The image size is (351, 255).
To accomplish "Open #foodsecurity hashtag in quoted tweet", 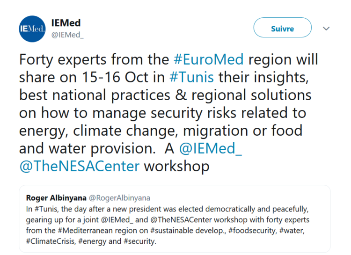I will pyautogui.click(x=253, y=230).
